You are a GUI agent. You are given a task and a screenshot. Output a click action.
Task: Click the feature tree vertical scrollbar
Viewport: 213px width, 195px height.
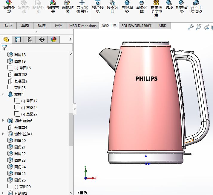(x=71, y=130)
